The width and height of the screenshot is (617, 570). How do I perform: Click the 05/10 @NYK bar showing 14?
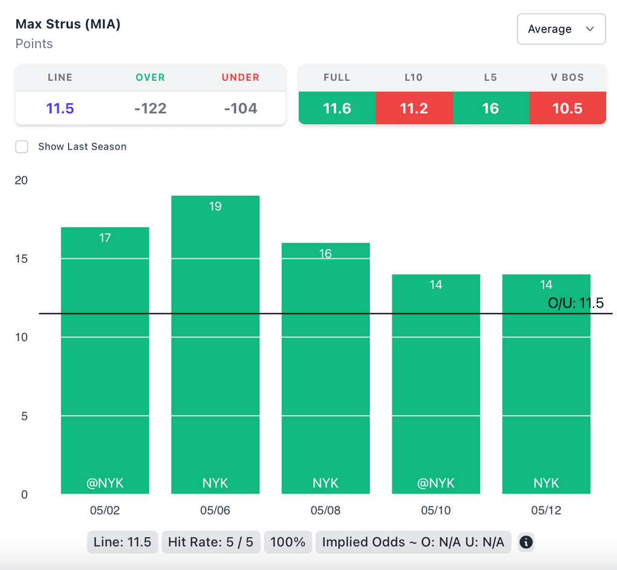436,386
